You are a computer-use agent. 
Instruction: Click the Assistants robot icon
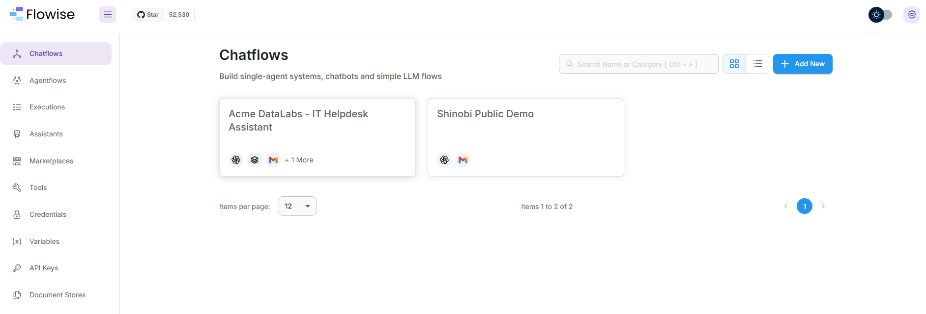pos(17,134)
